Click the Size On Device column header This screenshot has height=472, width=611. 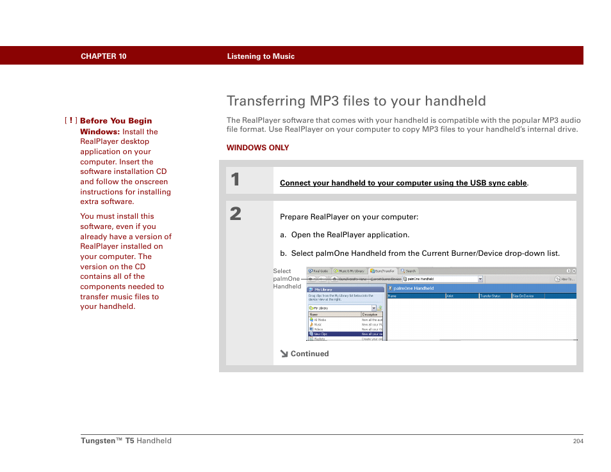click(x=528, y=296)
